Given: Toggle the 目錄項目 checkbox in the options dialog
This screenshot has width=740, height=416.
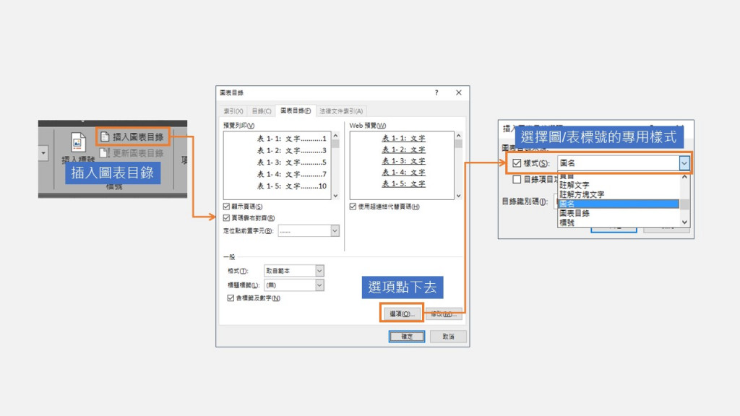Looking at the screenshot, I should click(x=517, y=179).
